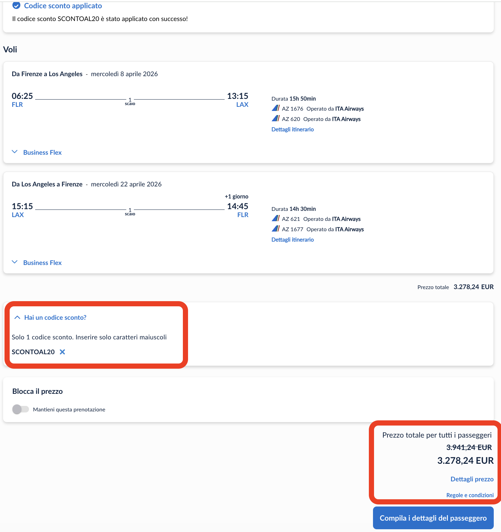Expand Business Flex for the Los Angeles–Firenze flight
Viewport: 501px width, 532px height.
15,262
